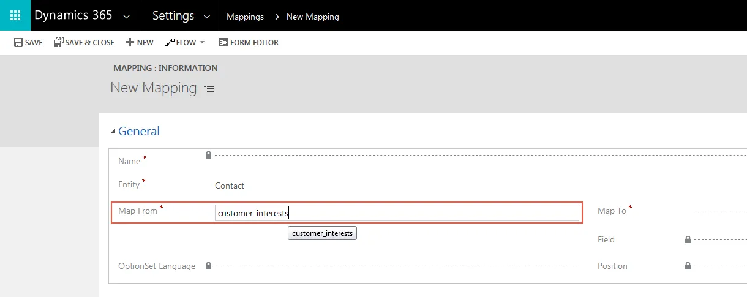The height and width of the screenshot is (297, 747).
Task: Click the Contact entity value
Action: click(x=230, y=186)
